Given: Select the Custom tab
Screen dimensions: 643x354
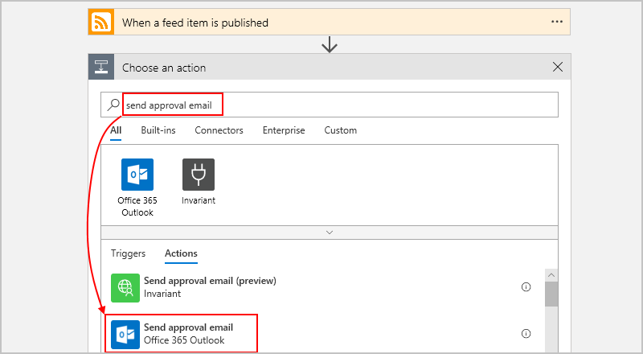Looking at the screenshot, I should [x=340, y=130].
